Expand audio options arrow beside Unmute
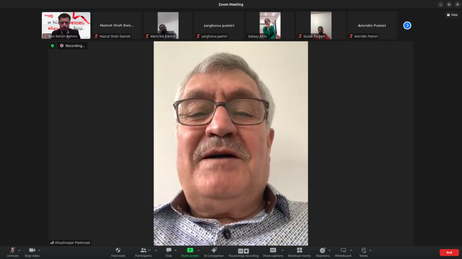The height and width of the screenshot is (259, 462). 19,250
